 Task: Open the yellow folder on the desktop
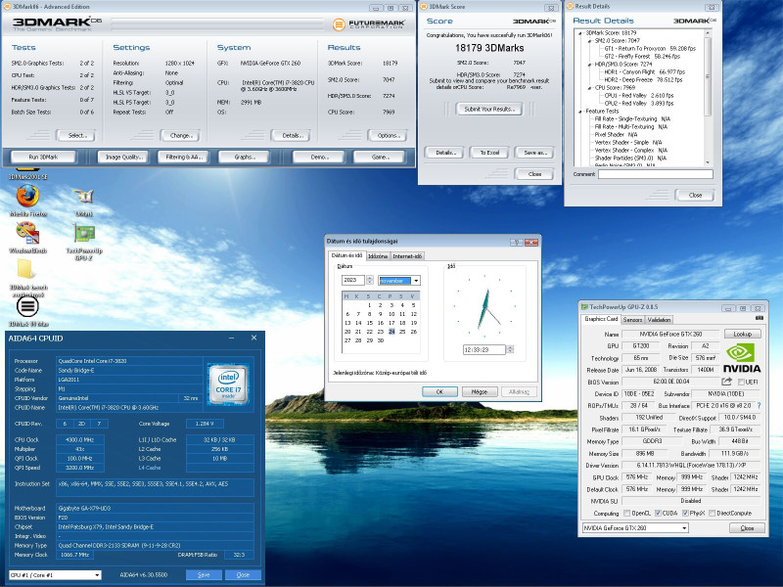pos(25,270)
